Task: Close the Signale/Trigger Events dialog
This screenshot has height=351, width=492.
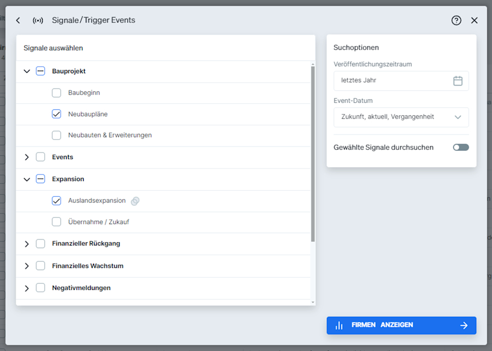Action: click(475, 20)
